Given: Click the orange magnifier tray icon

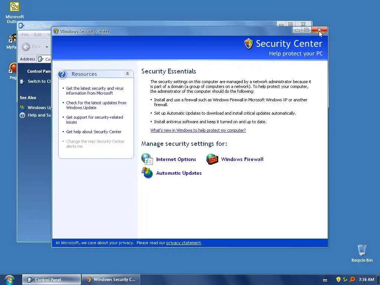Looking at the screenshot, I should 353,279.
